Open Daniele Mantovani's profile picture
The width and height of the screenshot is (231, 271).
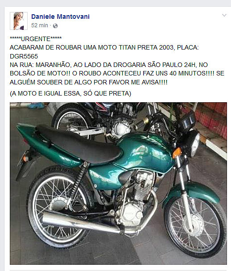[x=19, y=21]
